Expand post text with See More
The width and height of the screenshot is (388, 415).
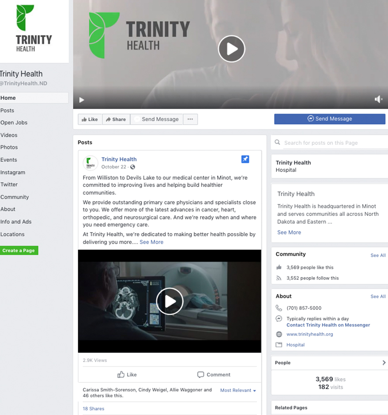(x=151, y=242)
